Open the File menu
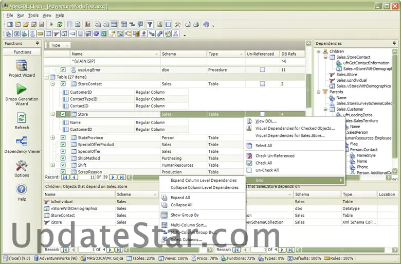This screenshot has height=264, width=401. point(10,15)
